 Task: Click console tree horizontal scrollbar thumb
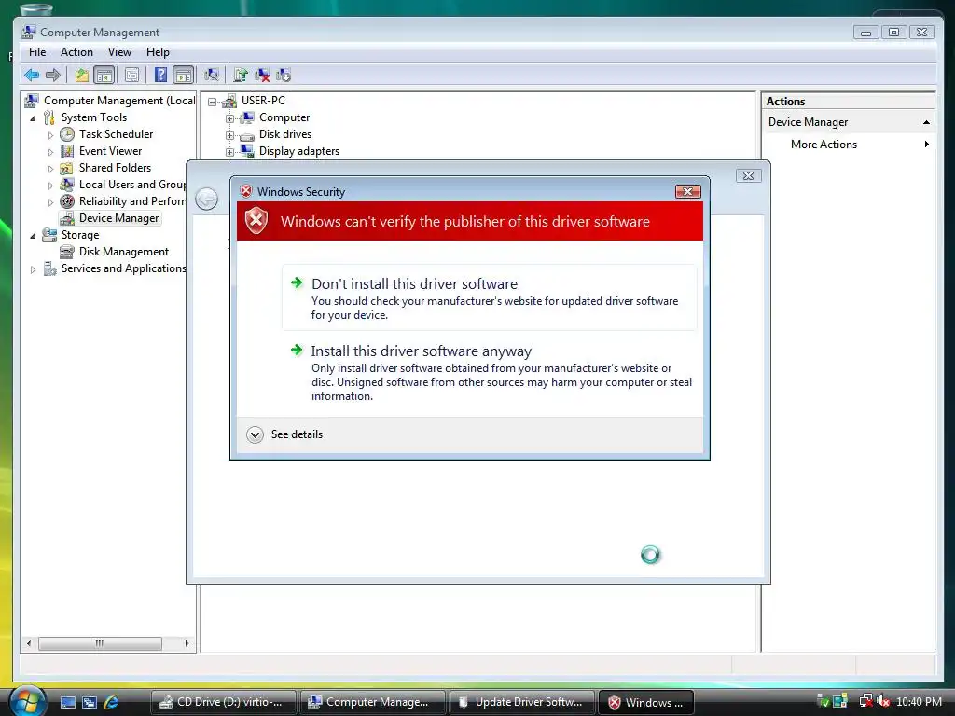coord(100,643)
